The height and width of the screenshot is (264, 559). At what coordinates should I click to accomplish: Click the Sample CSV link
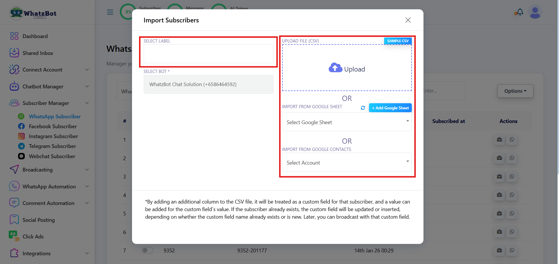pyautogui.click(x=398, y=41)
